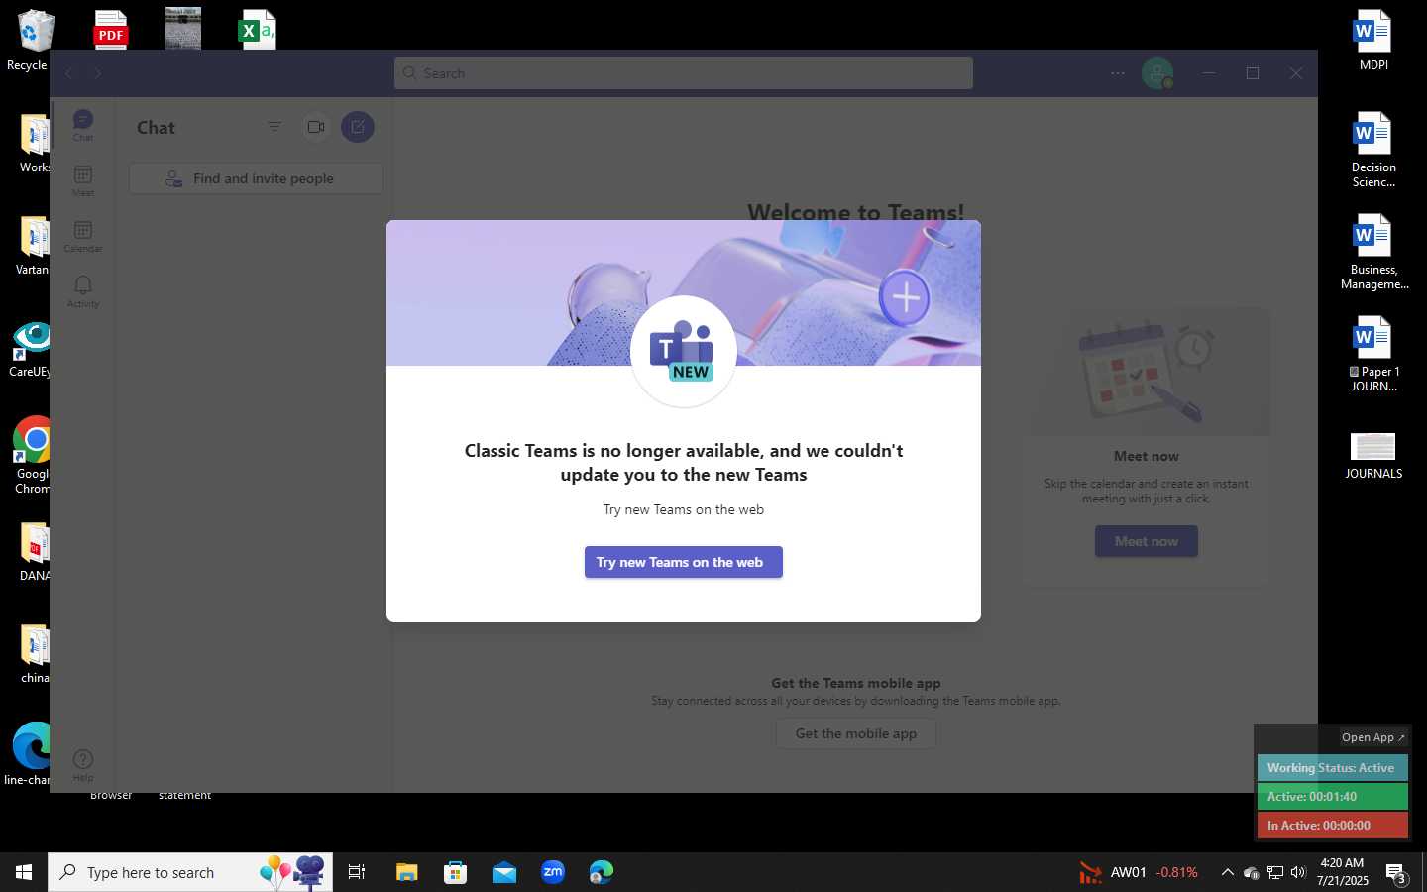Click the volume speaker icon

1298,872
